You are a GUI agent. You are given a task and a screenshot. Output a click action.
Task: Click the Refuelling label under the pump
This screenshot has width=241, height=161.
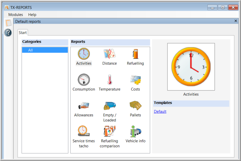pyautogui.click(x=135, y=63)
